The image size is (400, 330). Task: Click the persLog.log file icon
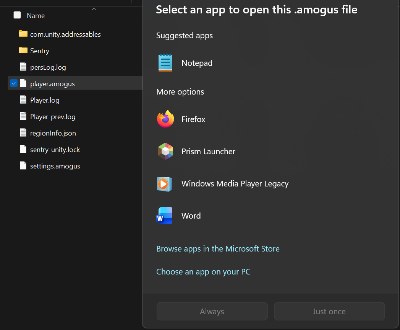coord(23,67)
